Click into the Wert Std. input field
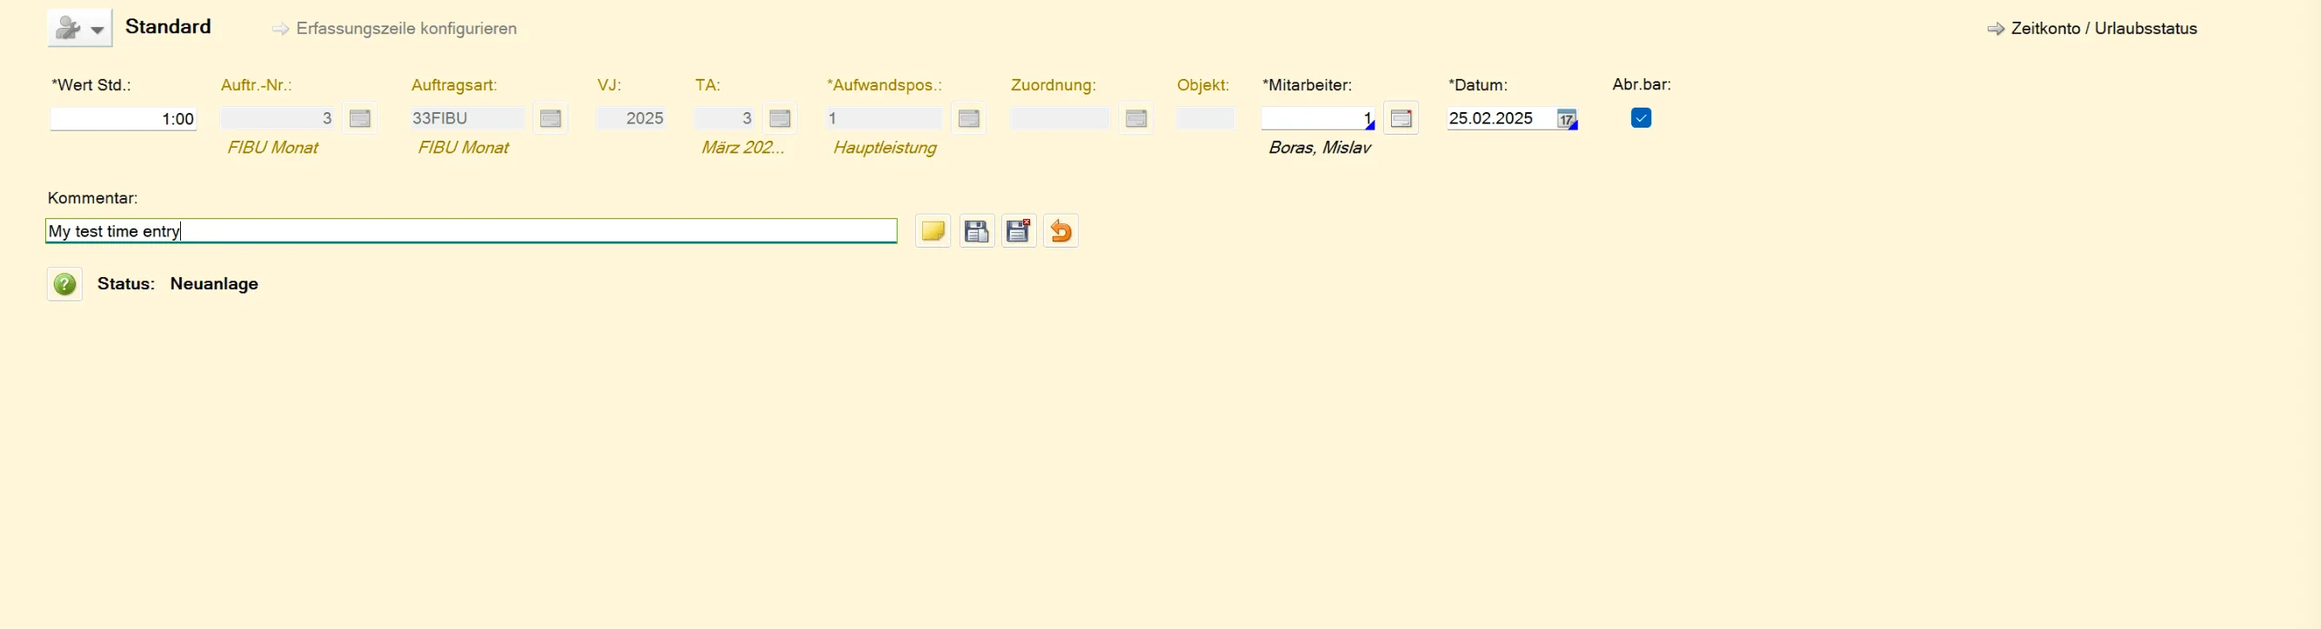This screenshot has height=629, width=2321. pyautogui.click(x=124, y=119)
